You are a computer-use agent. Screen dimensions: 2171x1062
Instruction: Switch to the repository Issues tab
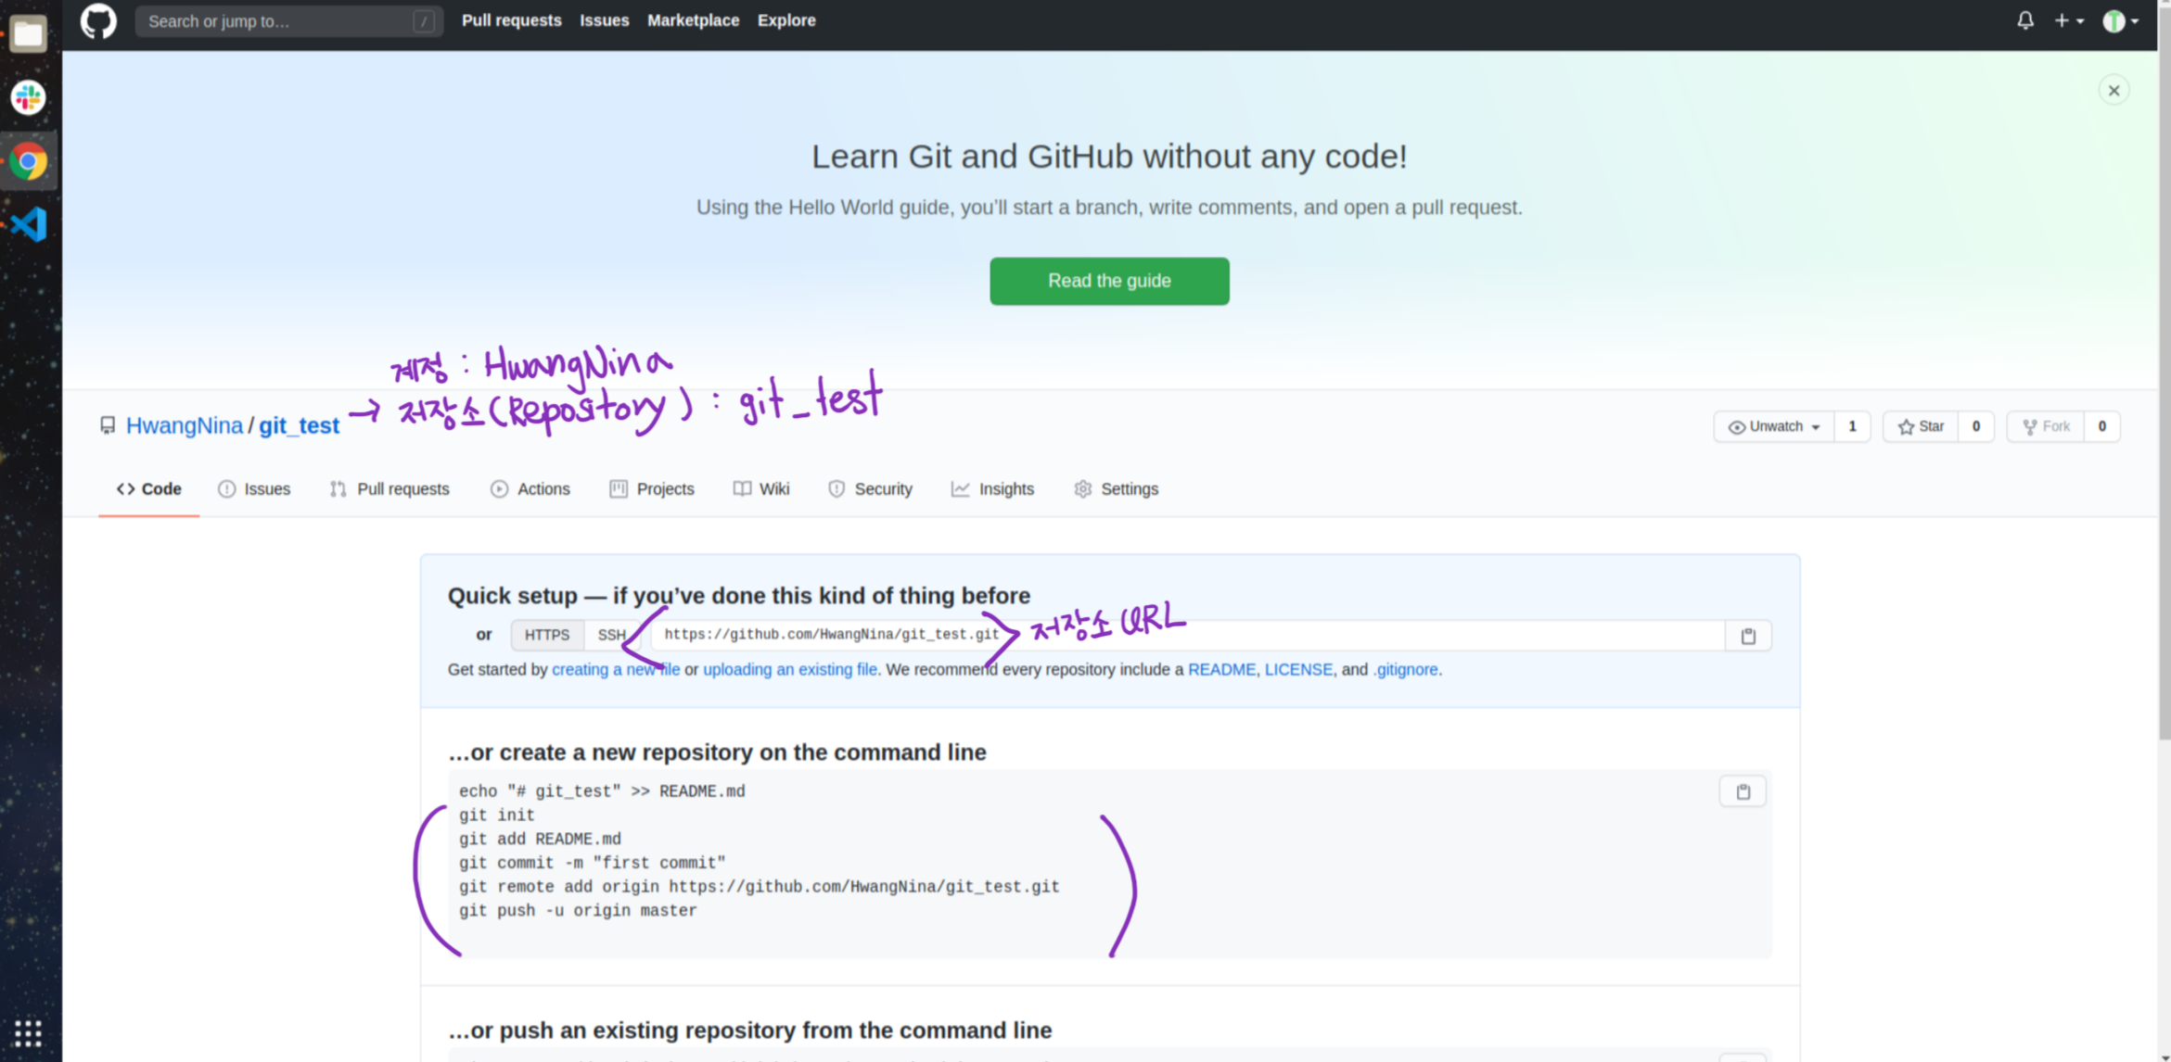coord(254,489)
